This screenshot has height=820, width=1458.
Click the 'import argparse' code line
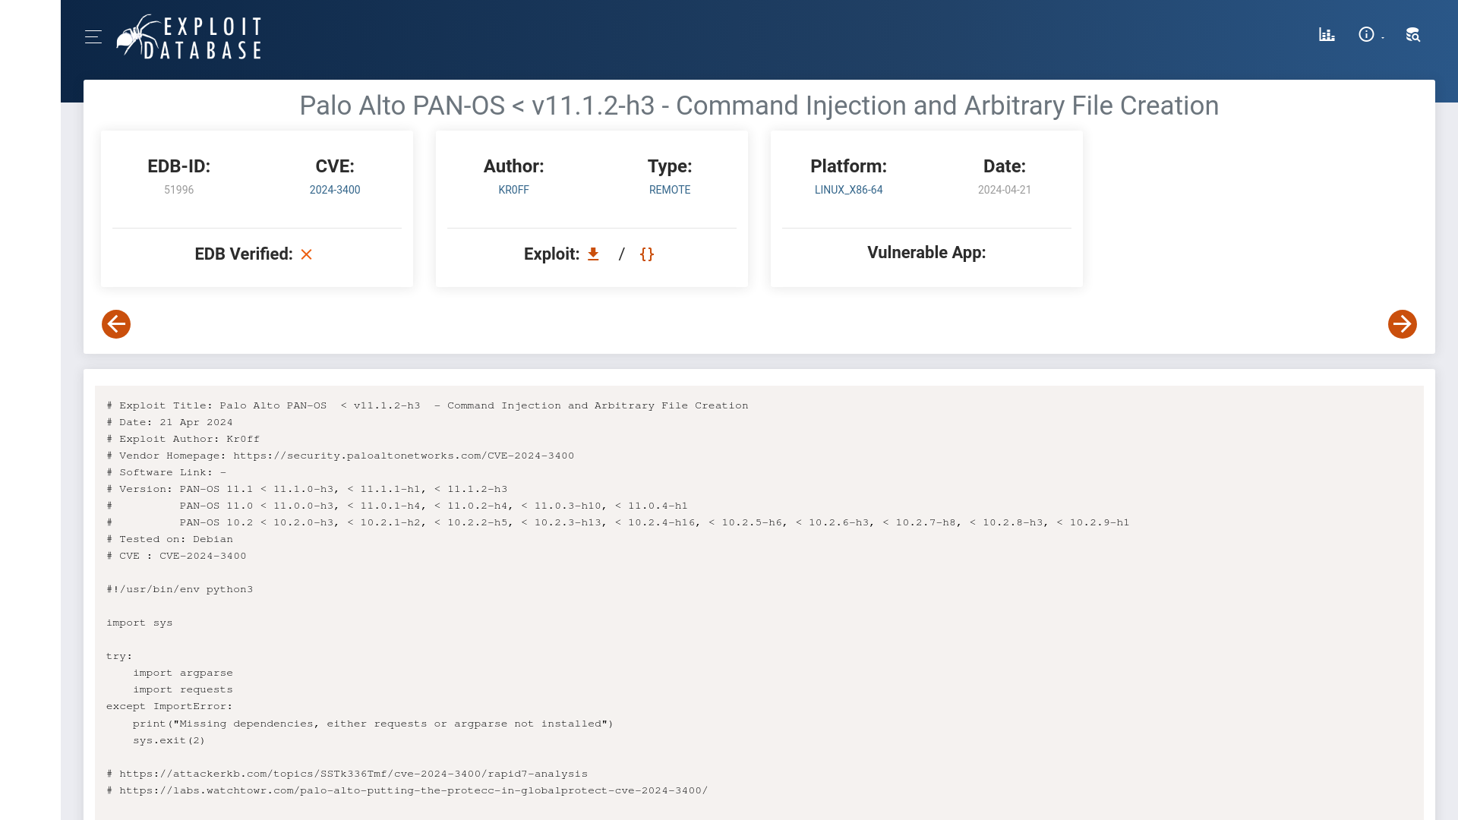click(x=183, y=673)
